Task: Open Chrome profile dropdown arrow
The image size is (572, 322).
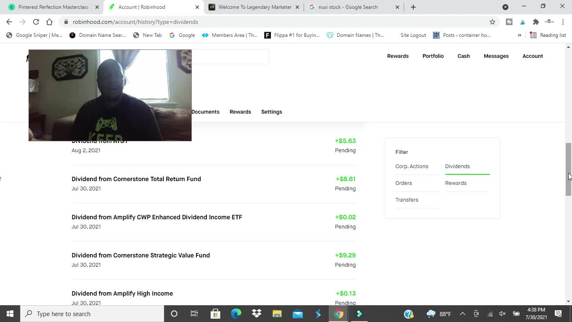Action: [x=505, y=7]
